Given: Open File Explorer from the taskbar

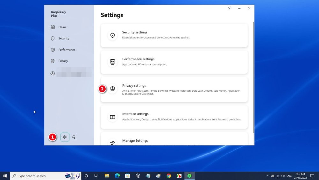Looking at the screenshot, I should (x=107, y=176).
